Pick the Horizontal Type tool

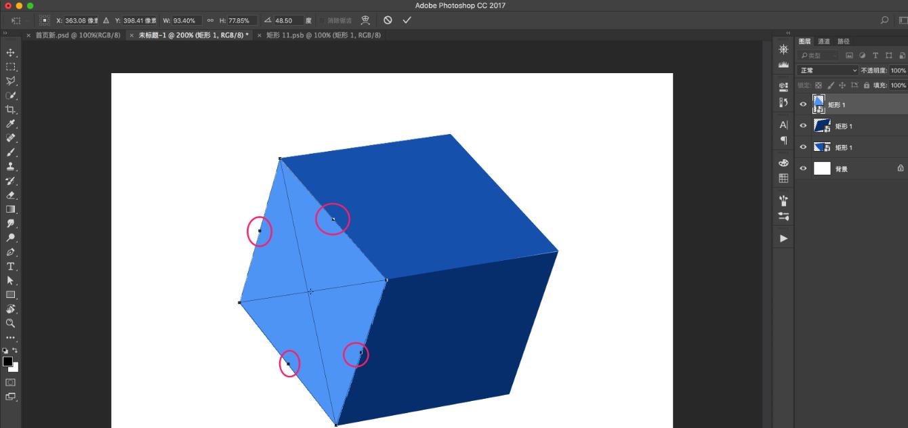11,266
